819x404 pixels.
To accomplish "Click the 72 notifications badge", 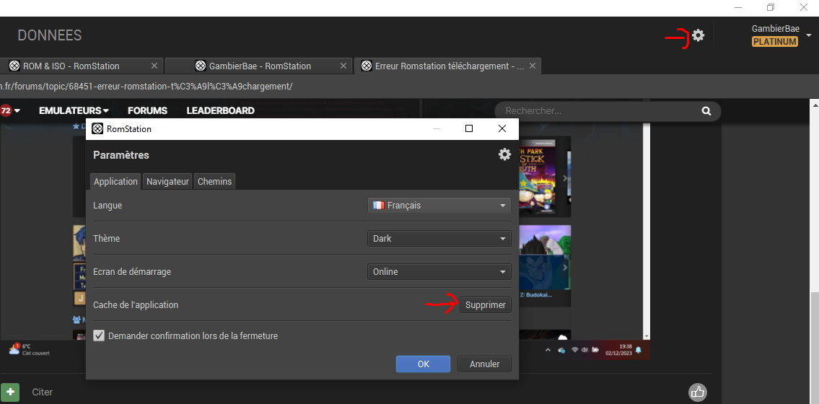I will pos(6,110).
